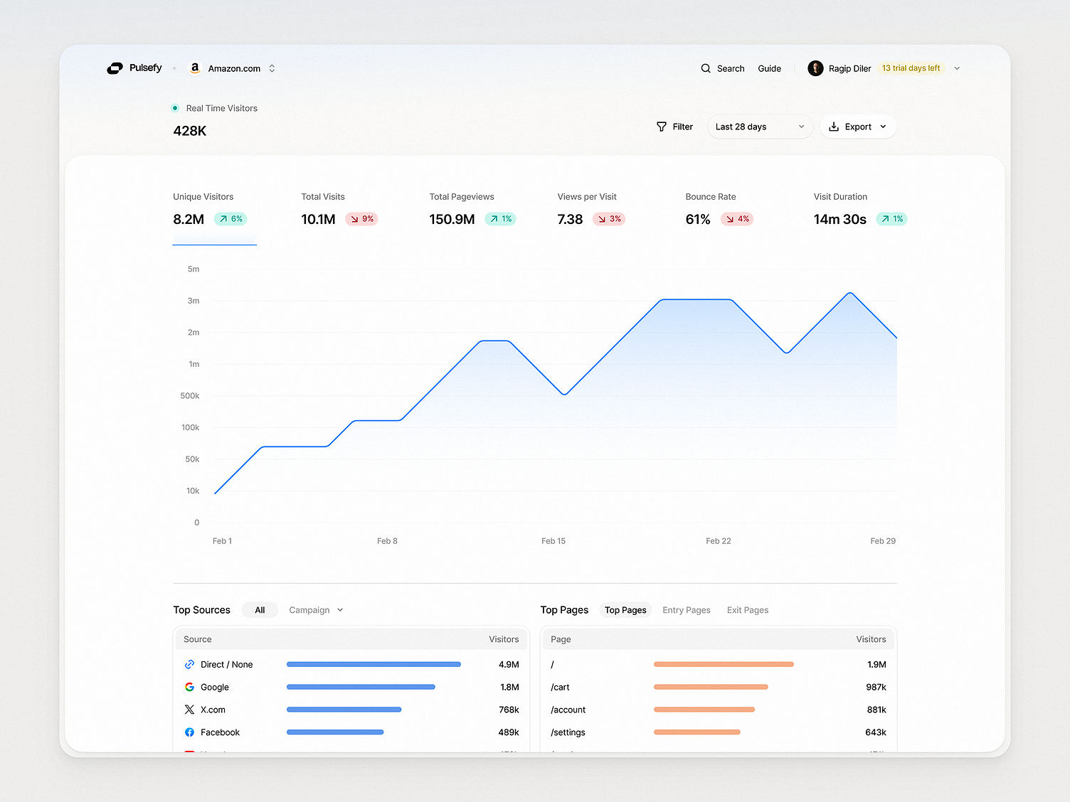Viewport: 1070px width, 802px height.
Task: Open the Guide link
Action: [x=769, y=68]
